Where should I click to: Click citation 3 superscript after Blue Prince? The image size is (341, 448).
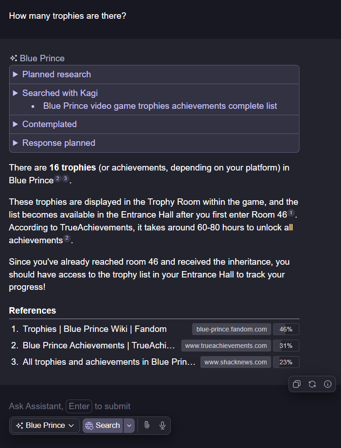(65, 179)
